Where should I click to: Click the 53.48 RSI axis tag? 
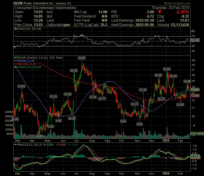coord(195,40)
